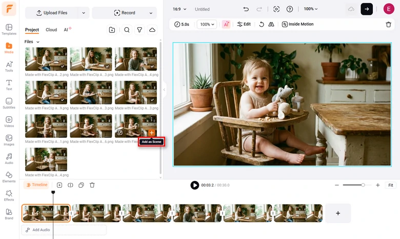Open the Effects panel
This screenshot has width=400, height=239.
coord(9,195)
